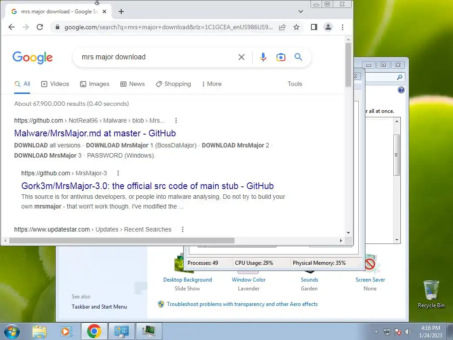Open options for the MrsMajor-3 result
This screenshot has width=453, height=340.
(118, 173)
